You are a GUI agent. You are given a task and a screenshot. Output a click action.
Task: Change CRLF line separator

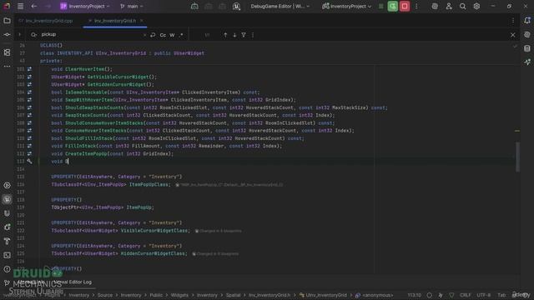tap(466, 295)
